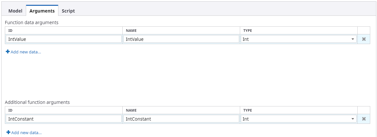Click ID header in Function data arguments
This screenshot has width=377, height=137.
click(10, 31)
